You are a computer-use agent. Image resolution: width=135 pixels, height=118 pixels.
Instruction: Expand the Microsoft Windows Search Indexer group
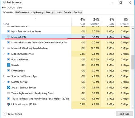4,48
